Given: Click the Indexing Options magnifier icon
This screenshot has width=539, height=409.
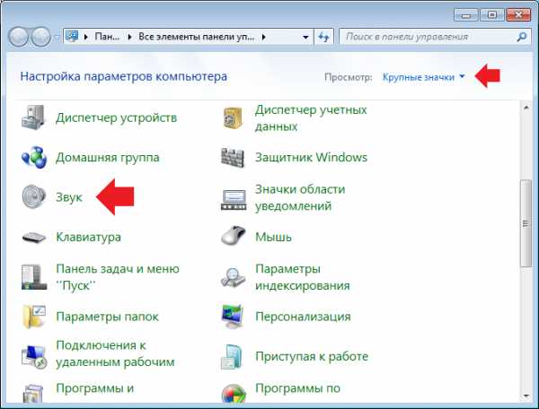Looking at the screenshot, I should [x=233, y=277].
